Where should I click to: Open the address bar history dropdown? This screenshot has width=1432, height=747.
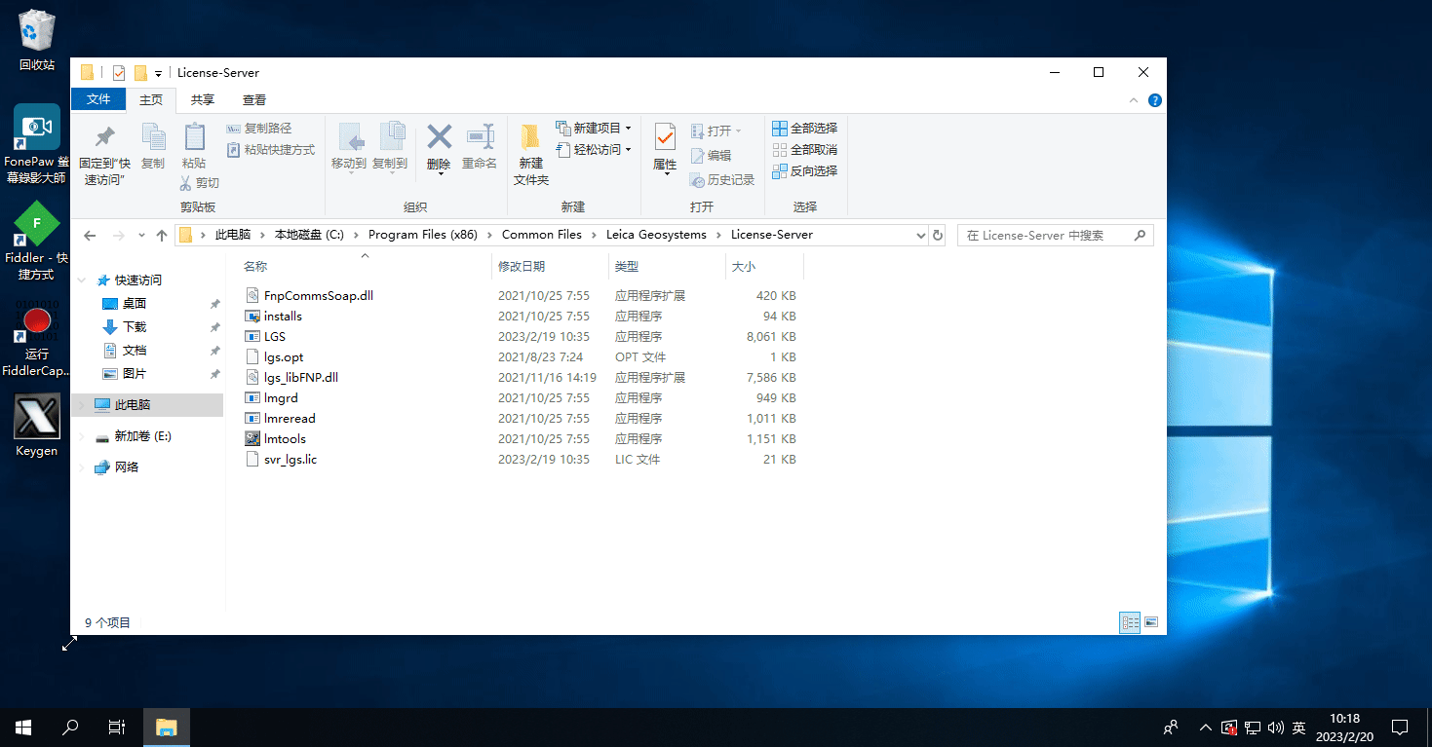pyautogui.click(x=921, y=236)
